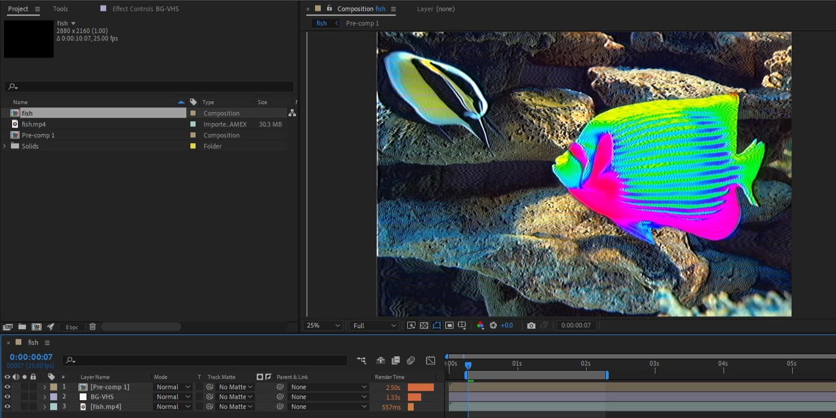This screenshot has width=836, height=418.
Task: Click the Project panel search field
Action: pos(149,87)
